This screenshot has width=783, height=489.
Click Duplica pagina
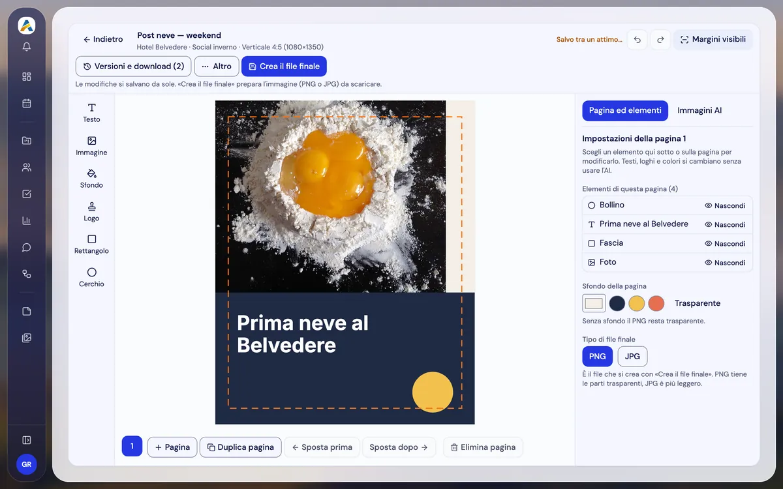(241, 447)
